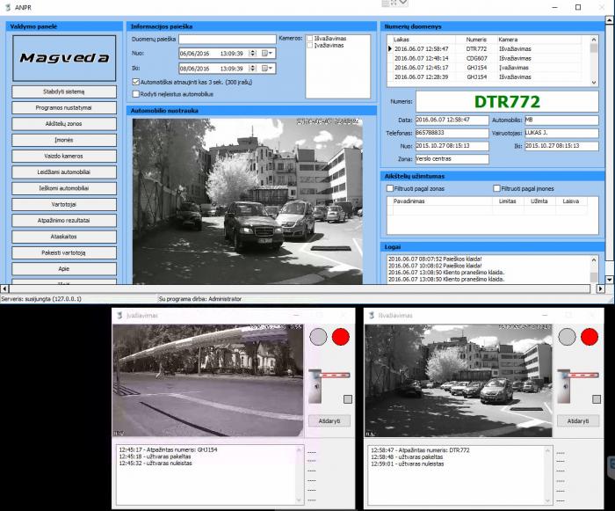Tick the Filtruoti pagal įmones checkbox
Viewport: 615px width, 511px height.
[x=497, y=188]
